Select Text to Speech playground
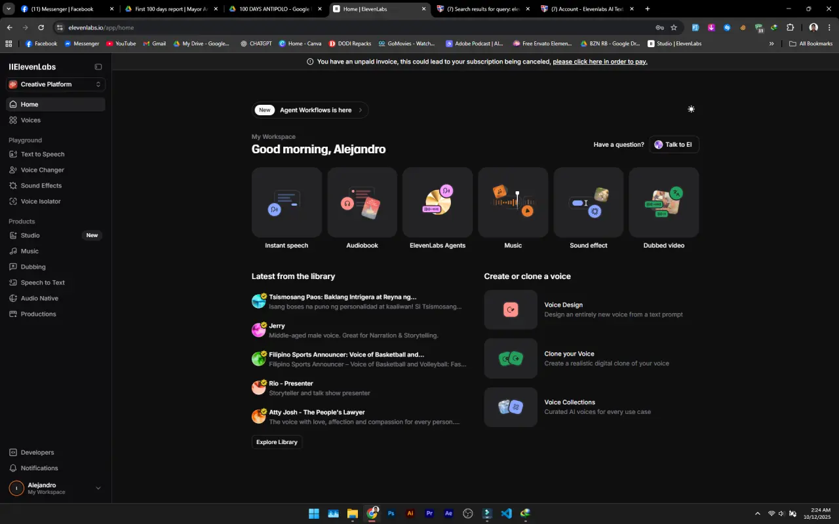The width and height of the screenshot is (839, 524). tap(56, 154)
